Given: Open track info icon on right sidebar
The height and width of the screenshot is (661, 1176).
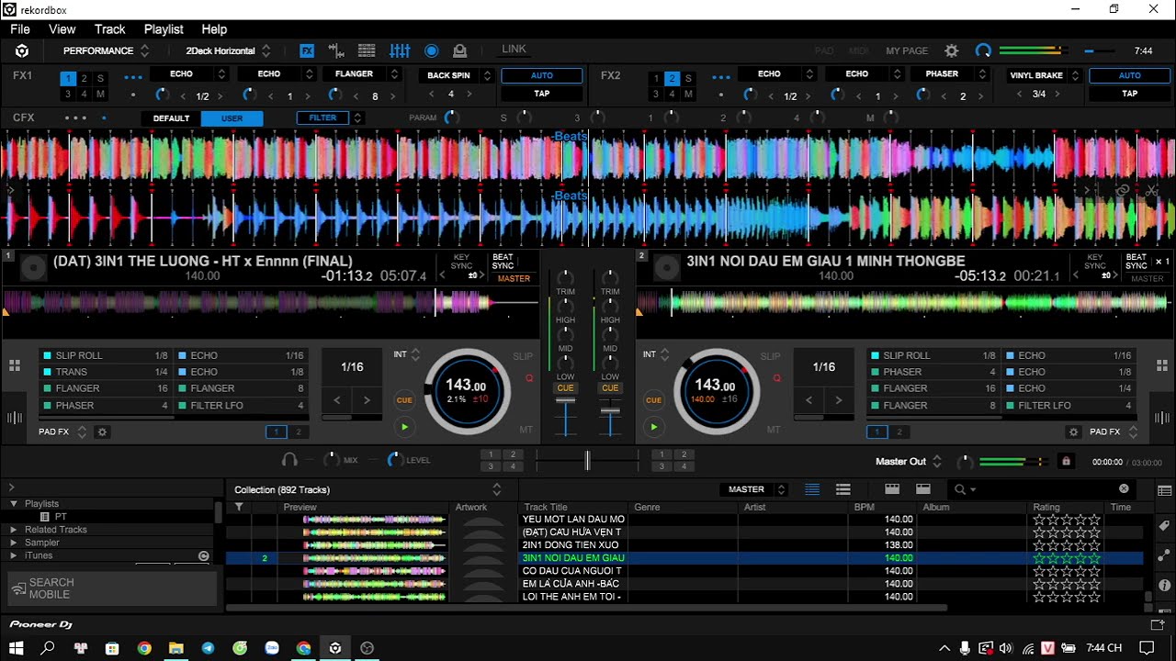Looking at the screenshot, I should tap(1165, 585).
